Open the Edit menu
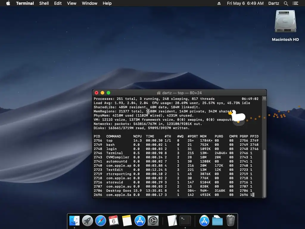Screen dimensions: 305x229 (58, 3)
